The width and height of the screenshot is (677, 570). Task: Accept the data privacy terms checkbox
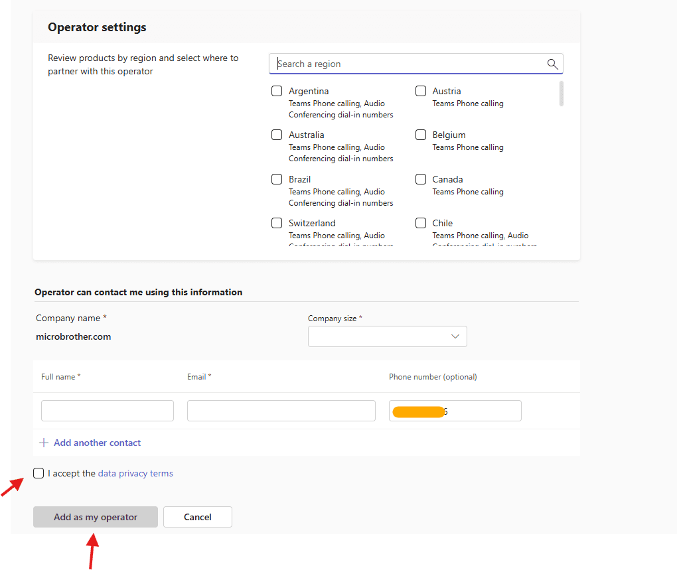click(39, 473)
